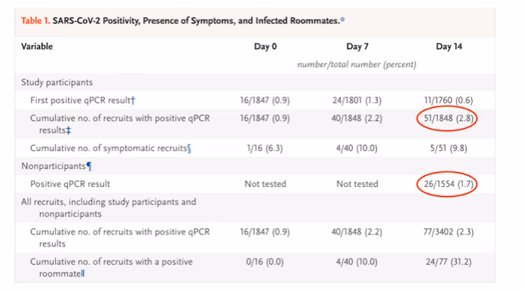The width and height of the screenshot is (524, 291).
Task: Open dagger footnote beside First positive qPCR result
Action: click(x=133, y=100)
